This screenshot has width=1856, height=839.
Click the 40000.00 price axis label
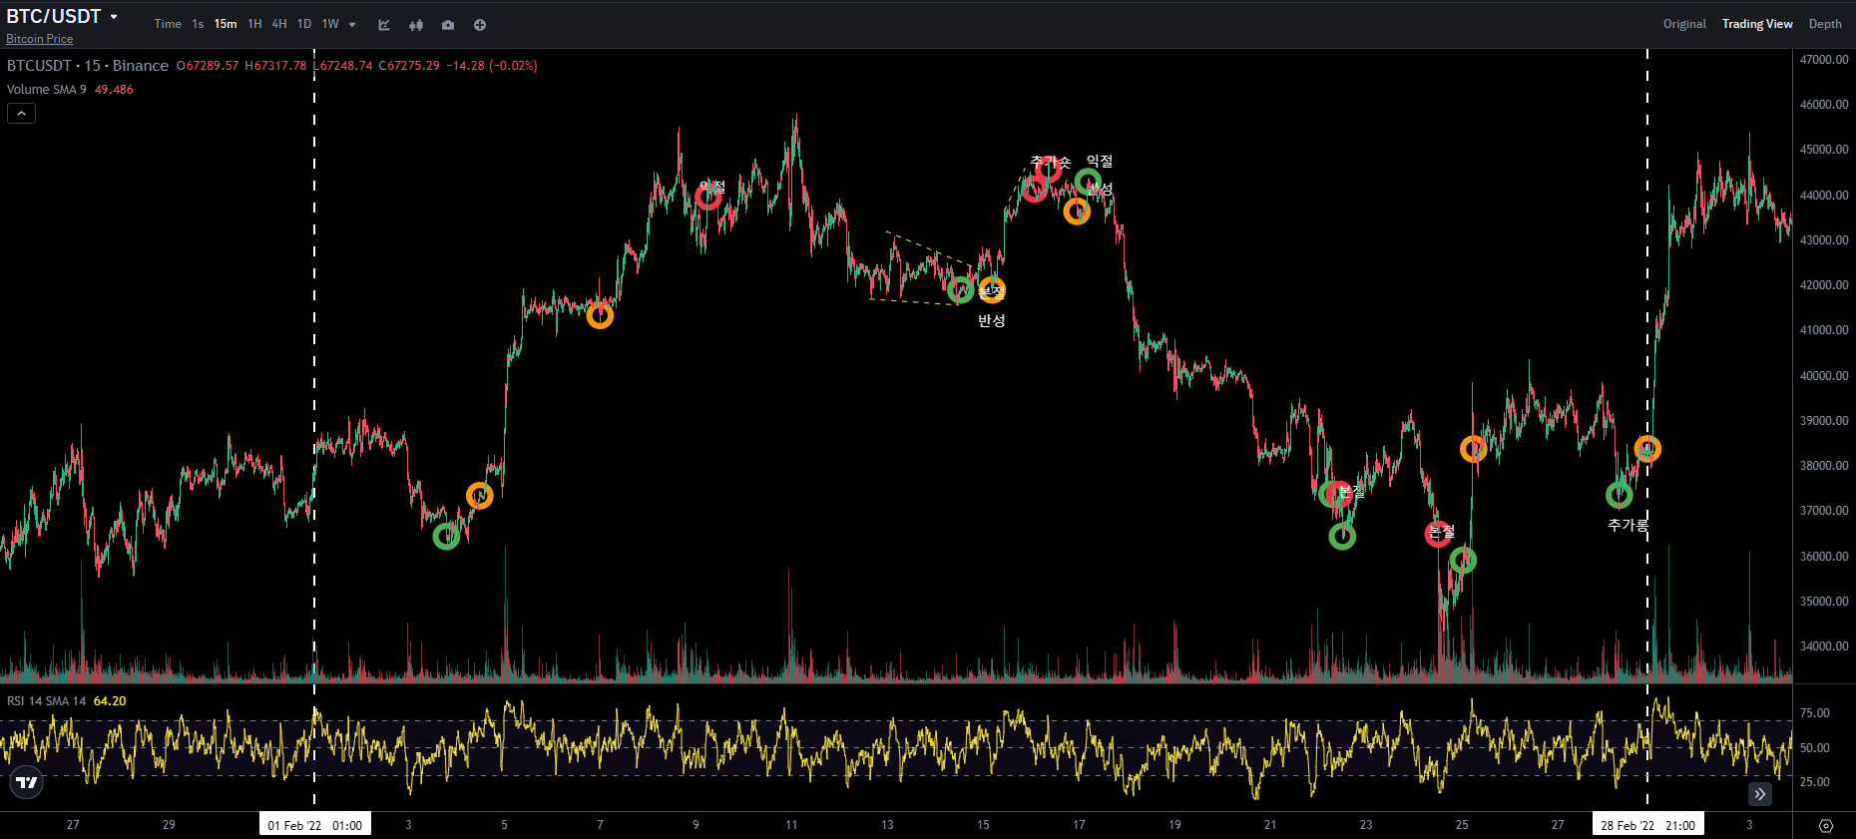click(x=1824, y=376)
